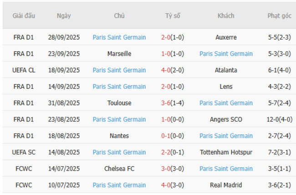
Task: Click the Giải đấu column header
Action: point(24,15)
